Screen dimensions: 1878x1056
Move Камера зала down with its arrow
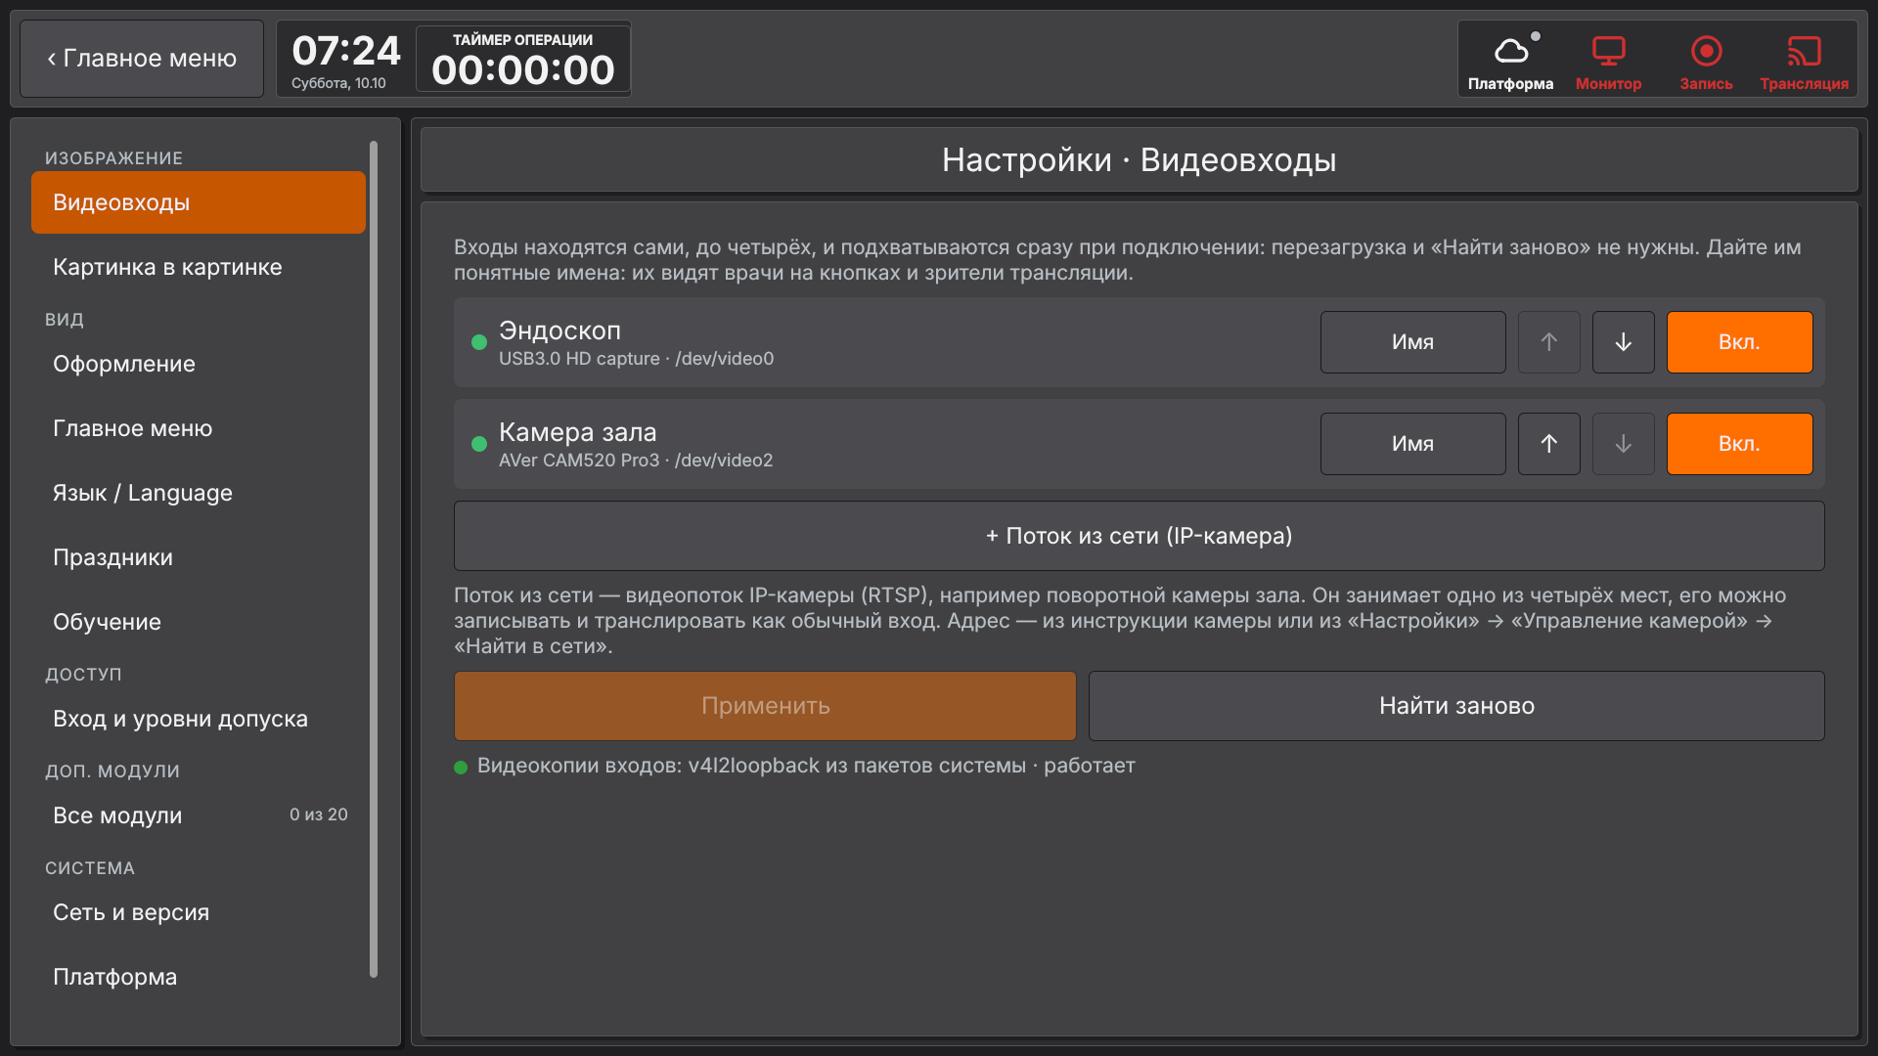(x=1623, y=444)
